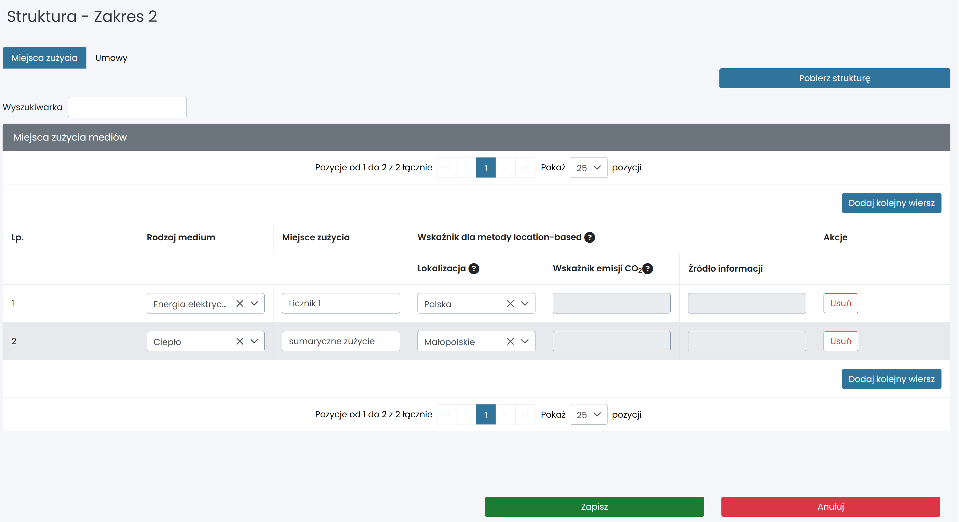Expand the Małopolskie location dropdown

pyautogui.click(x=525, y=342)
